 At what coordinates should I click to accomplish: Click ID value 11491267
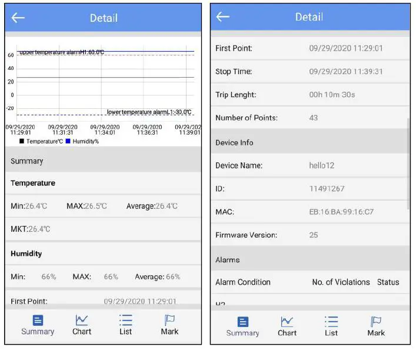[327, 189]
